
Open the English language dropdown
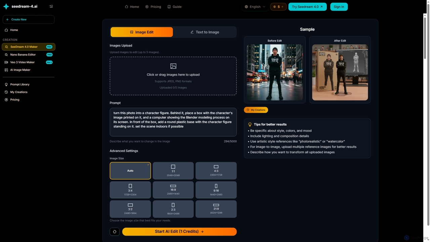coord(255,7)
